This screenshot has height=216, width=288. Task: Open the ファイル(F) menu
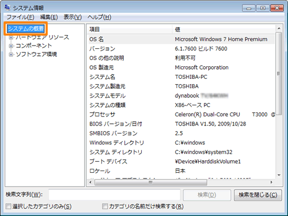coord(20,17)
